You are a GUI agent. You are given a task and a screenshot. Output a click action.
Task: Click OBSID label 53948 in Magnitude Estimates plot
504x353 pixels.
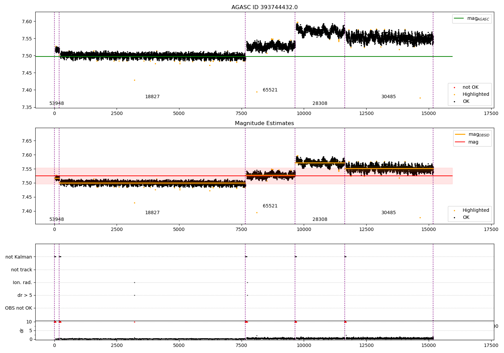[x=56, y=220]
